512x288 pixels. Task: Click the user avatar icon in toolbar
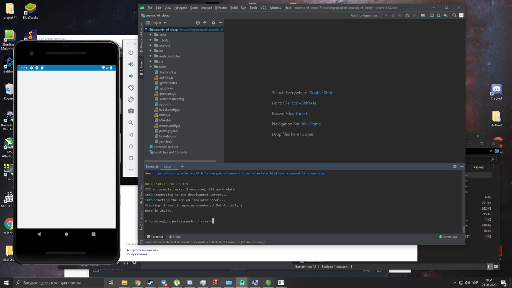[x=461, y=15]
